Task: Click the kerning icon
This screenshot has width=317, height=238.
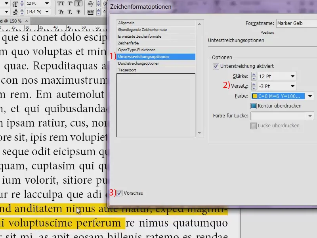Action: (x=90, y=4)
